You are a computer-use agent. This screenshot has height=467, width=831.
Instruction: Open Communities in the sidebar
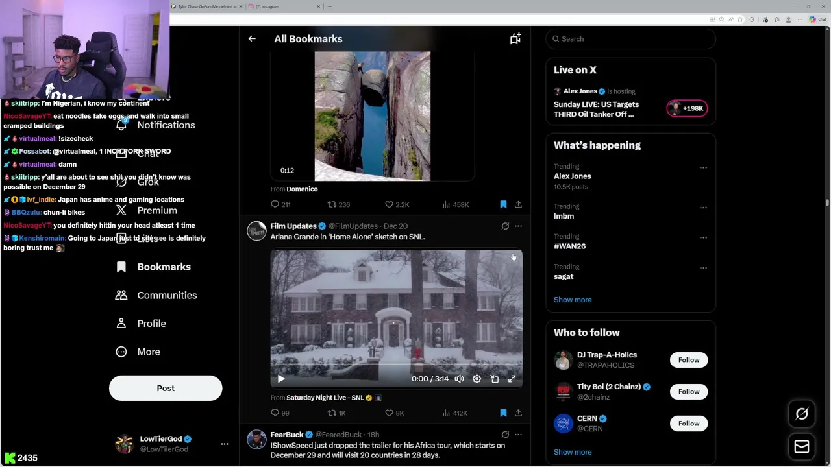pyautogui.click(x=156, y=295)
